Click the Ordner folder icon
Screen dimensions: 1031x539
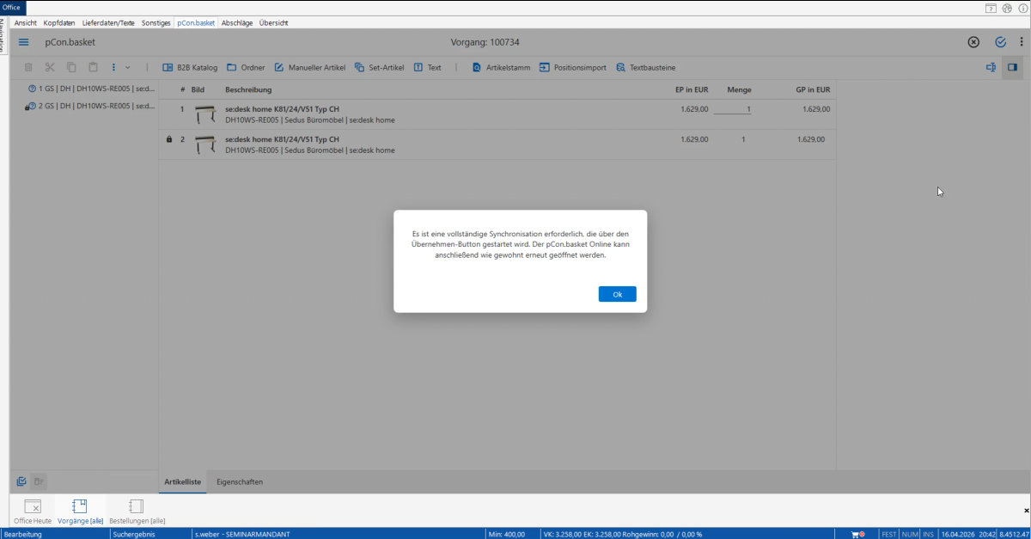coord(232,67)
